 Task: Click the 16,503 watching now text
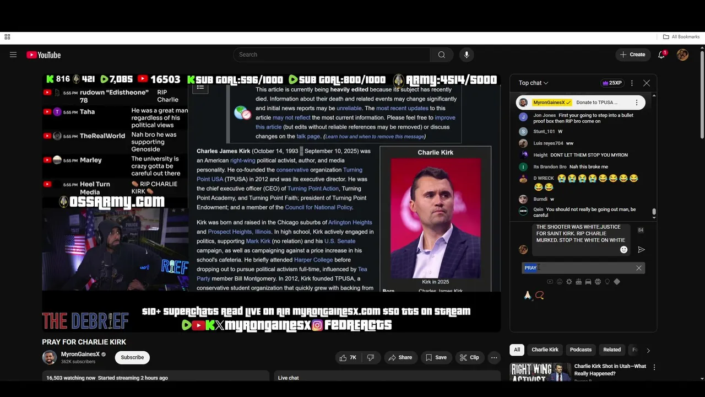click(71, 378)
